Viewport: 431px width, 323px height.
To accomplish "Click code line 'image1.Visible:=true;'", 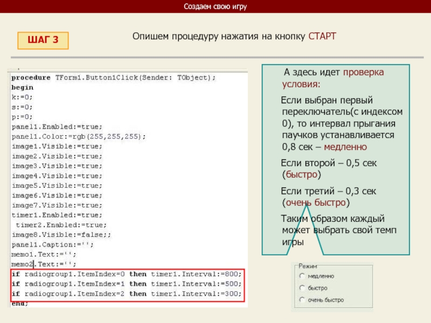I will (57, 146).
